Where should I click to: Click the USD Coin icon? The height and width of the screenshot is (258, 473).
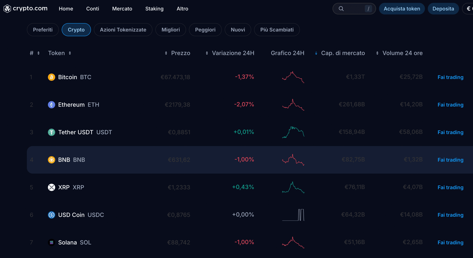(51, 215)
